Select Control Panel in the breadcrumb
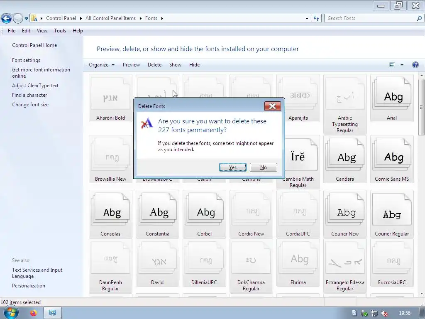The image size is (425, 319). pyautogui.click(x=61, y=18)
